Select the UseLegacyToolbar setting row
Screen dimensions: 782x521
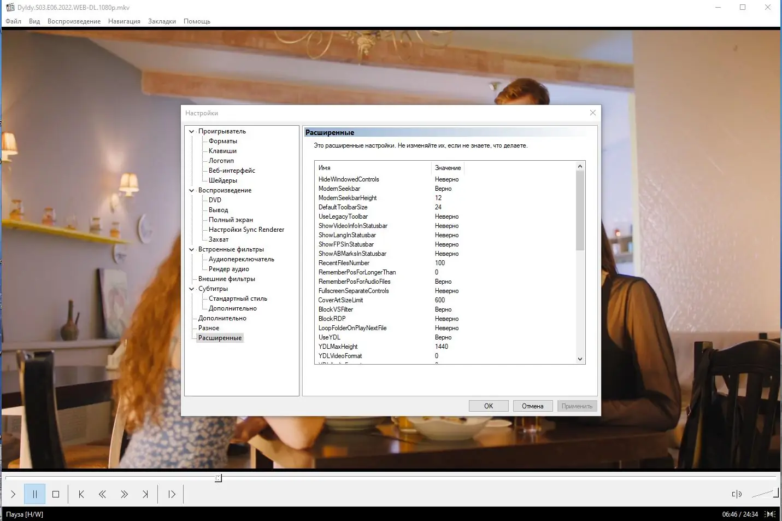coord(445,216)
